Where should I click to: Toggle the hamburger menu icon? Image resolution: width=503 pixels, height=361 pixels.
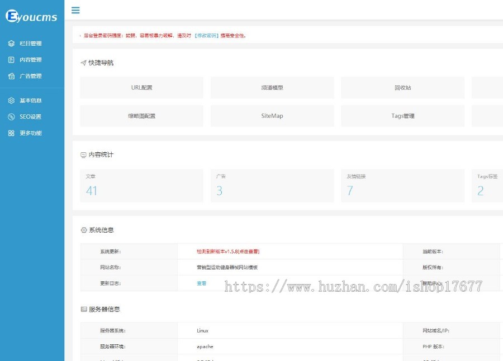click(75, 10)
